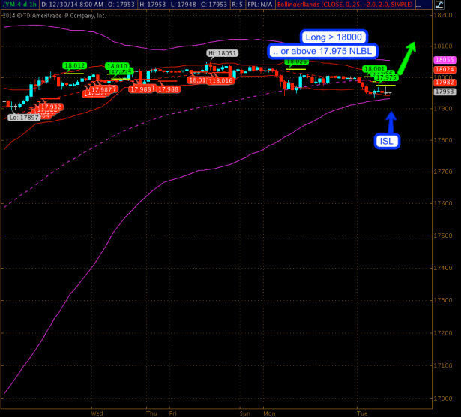Click the green 18.001 signal label

373,69
